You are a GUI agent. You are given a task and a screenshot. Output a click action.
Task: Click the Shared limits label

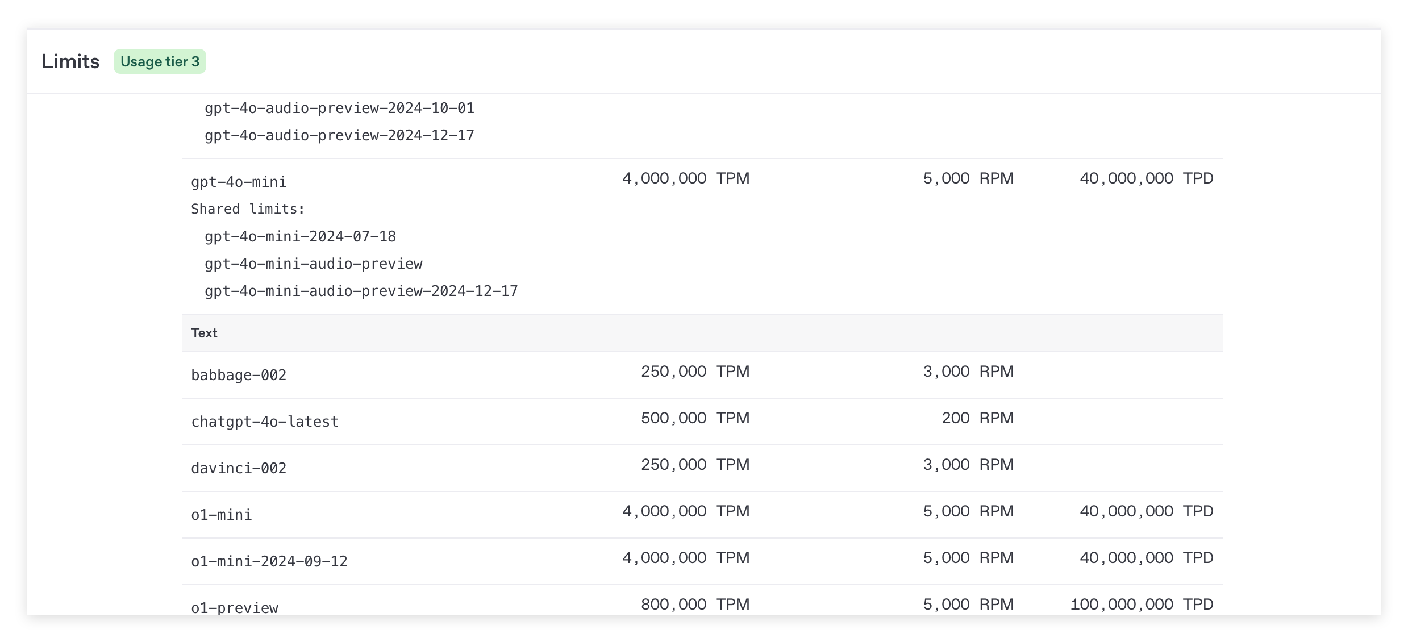coord(248,209)
